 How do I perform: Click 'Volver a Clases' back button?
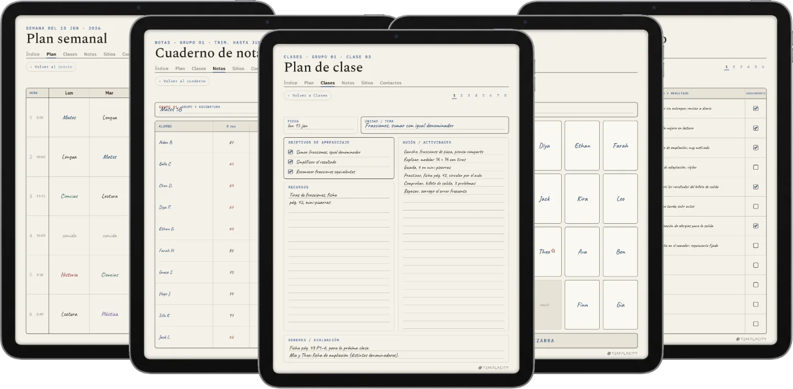point(307,95)
